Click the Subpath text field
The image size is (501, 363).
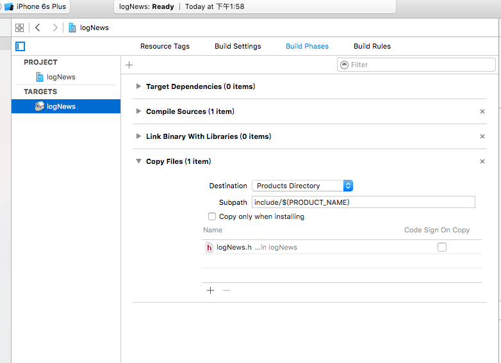pos(364,202)
